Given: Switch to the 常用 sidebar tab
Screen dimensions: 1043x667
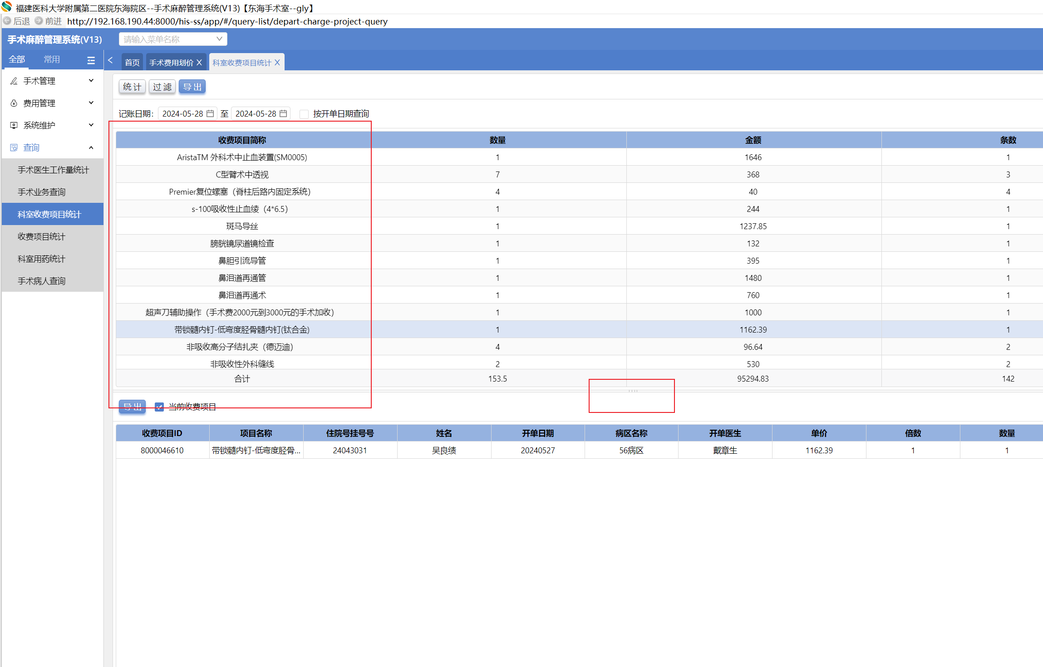Looking at the screenshot, I should point(52,59).
